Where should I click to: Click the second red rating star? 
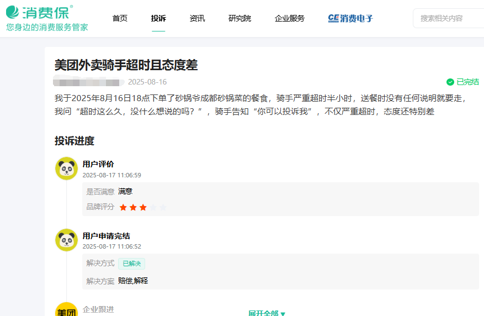coord(133,207)
